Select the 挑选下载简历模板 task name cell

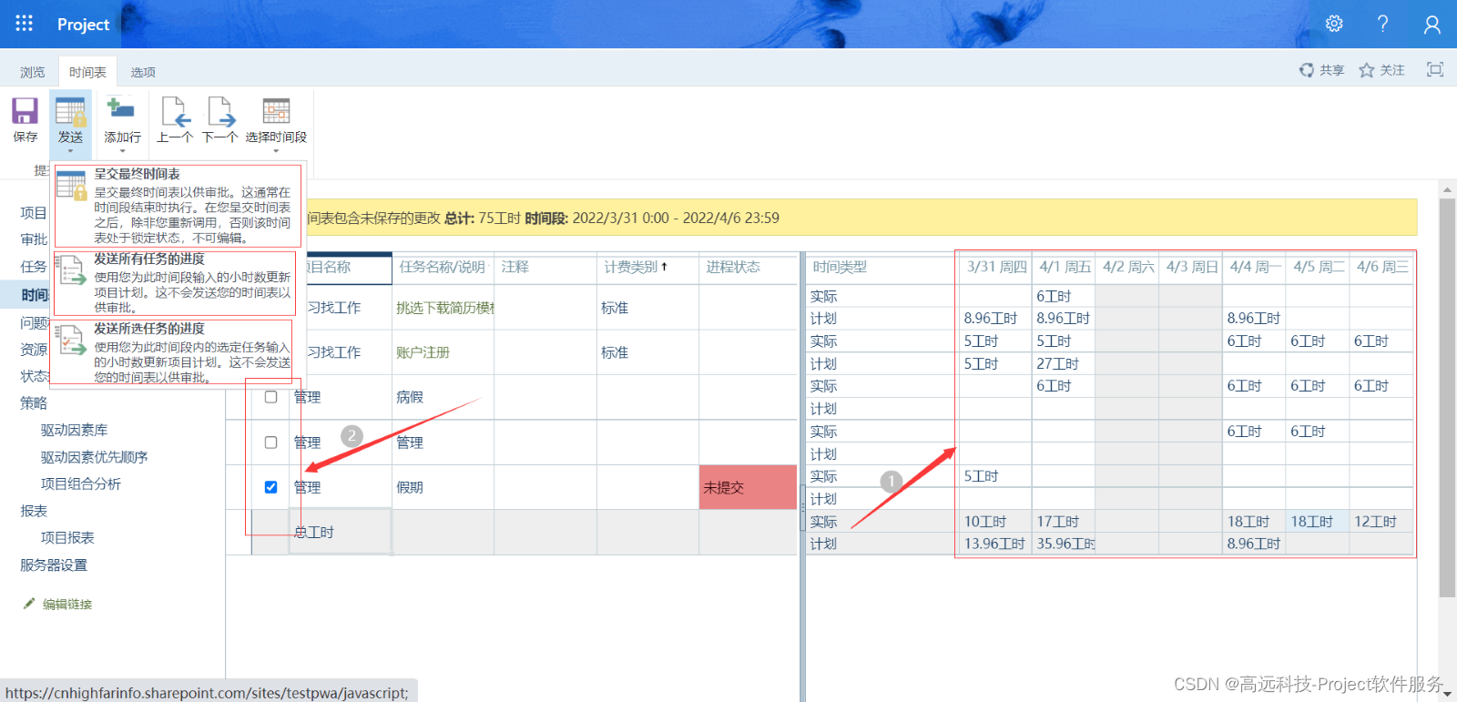click(x=443, y=308)
